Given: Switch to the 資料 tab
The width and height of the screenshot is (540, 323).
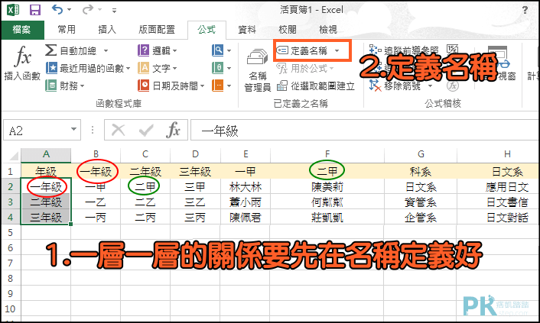Looking at the screenshot, I should (x=247, y=30).
